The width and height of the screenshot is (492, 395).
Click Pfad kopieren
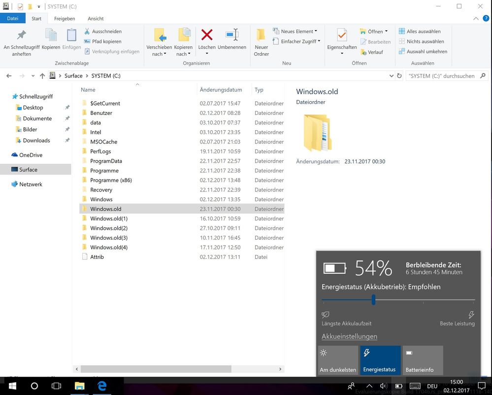102,41
